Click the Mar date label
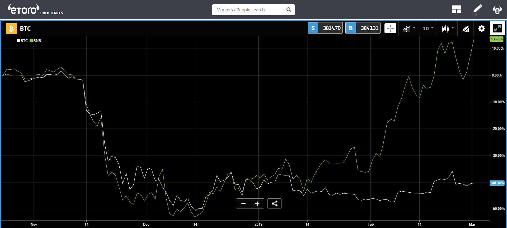Screen dimensions: 507x228 click(x=472, y=224)
